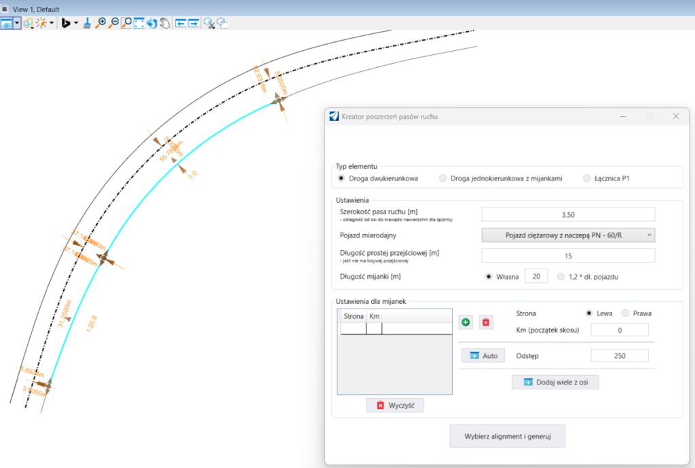Click the Dodaj wiele z osi button
695x468 pixels.
(x=555, y=382)
